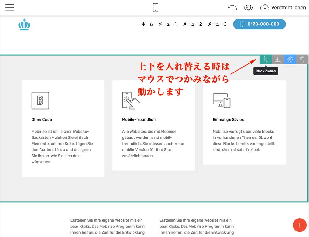Viewport: 309px width, 237px height.
Task: Click the Mobile-freundlich touch phone icon
Action: pyautogui.click(x=131, y=100)
